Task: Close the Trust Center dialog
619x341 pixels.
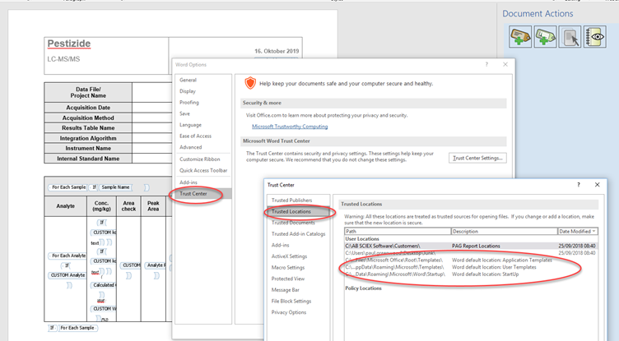Action: (598, 185)
